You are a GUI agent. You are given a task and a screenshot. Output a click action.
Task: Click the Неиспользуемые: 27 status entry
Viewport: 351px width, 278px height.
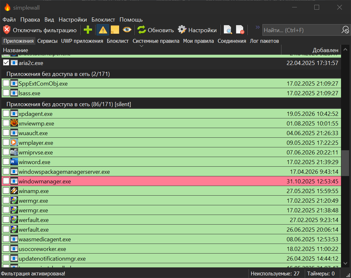(x=275, y=273)
